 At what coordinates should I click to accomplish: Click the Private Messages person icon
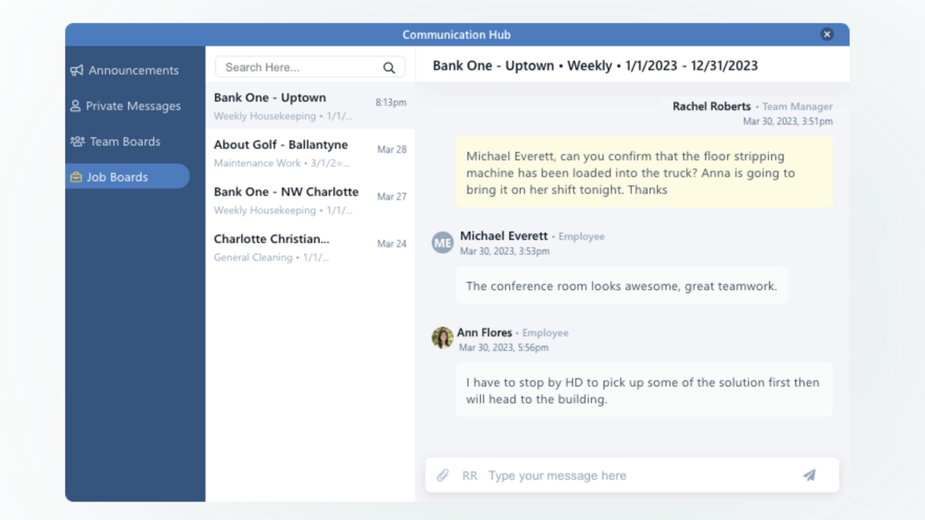point(75,106)
